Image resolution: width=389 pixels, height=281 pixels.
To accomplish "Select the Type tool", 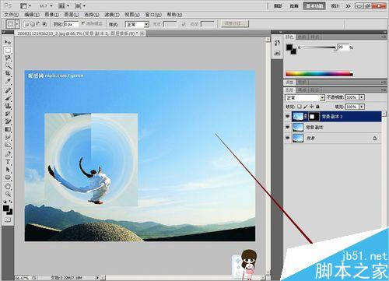I will (8, 162).
